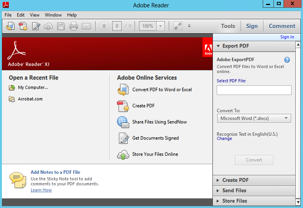This screenshot has width=303, height=208.
Task: Switch to the Sign pane
Action: [252, 26]
